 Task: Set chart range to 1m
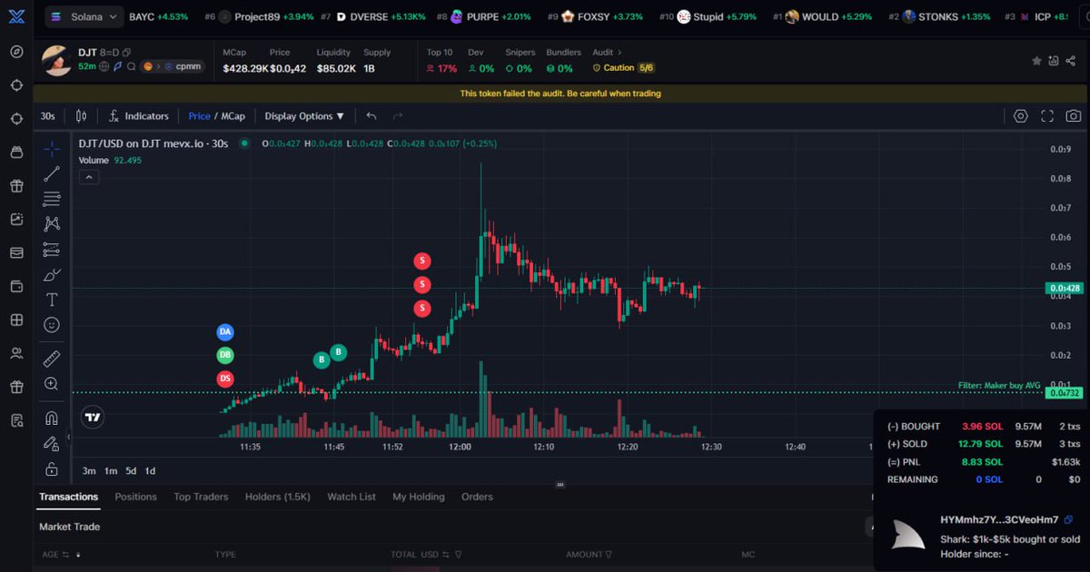(x=111, y=470)
